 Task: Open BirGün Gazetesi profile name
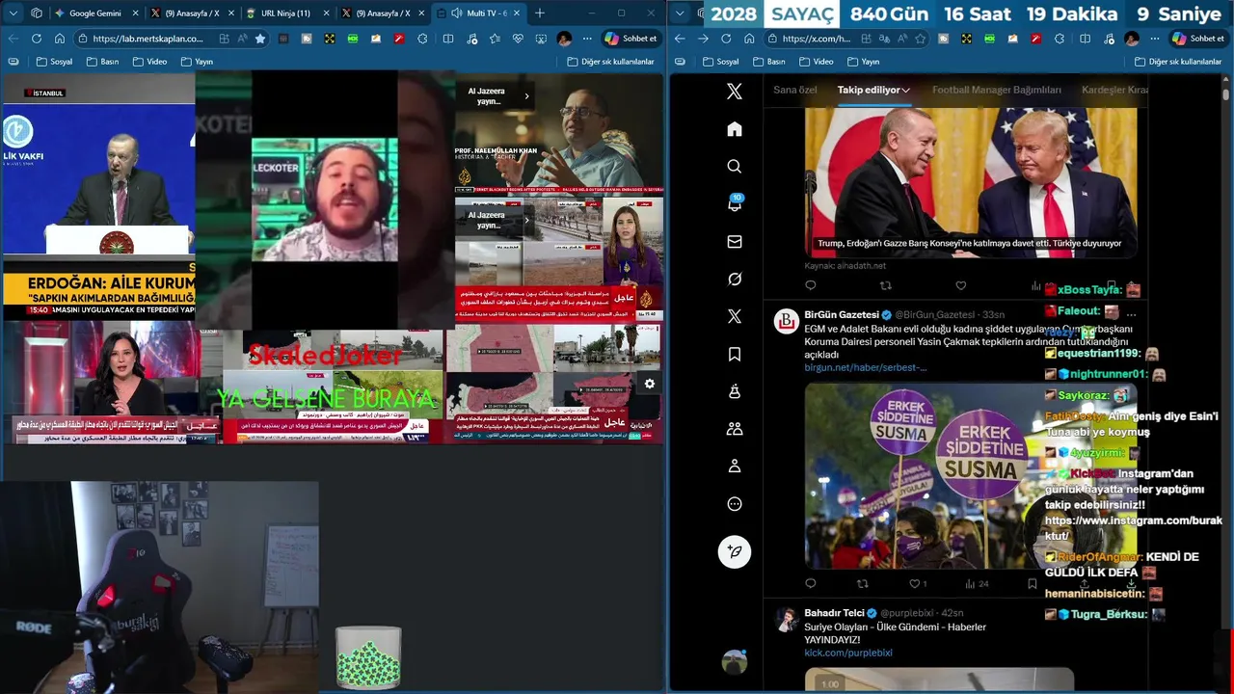coord(842,314)
